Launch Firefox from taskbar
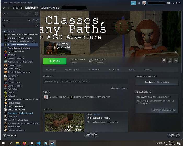Viewport: 183px width, 146px height. (x=25, y=143)
